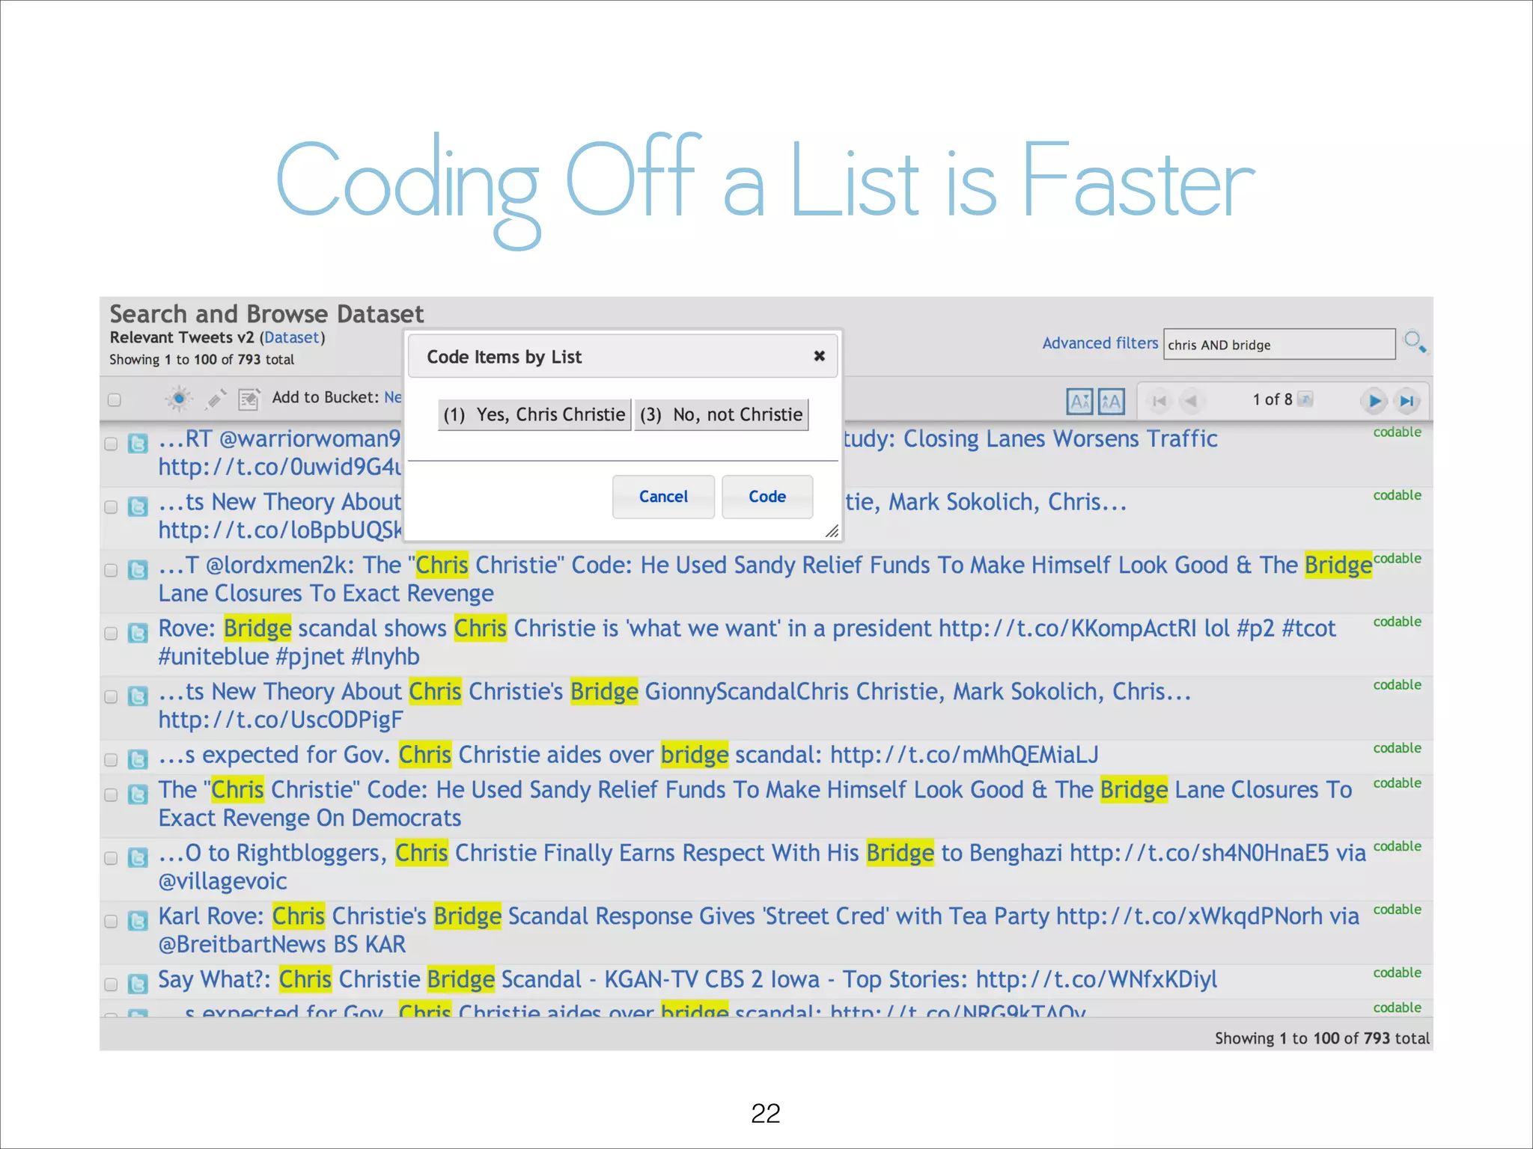
Task: Click Twitter icon on the 'GionnyScandalChris' tweet
Action: (138, 696)
